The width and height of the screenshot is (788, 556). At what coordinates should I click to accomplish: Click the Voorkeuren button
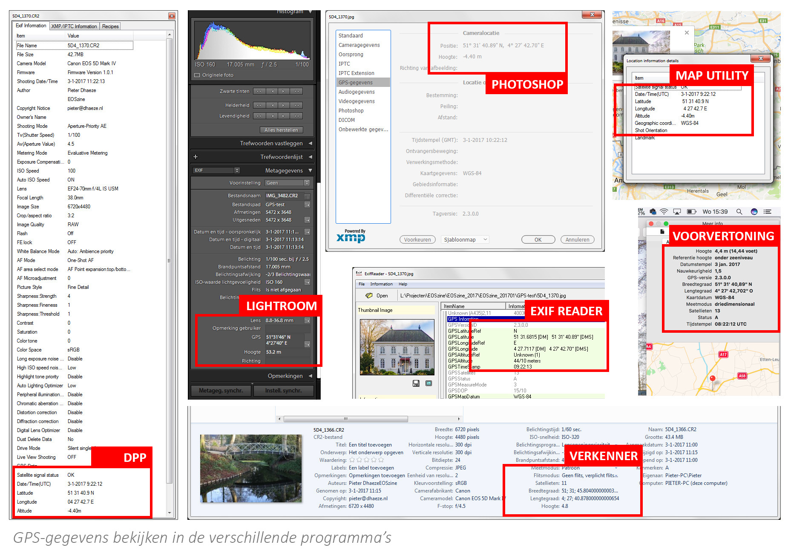(x=417, y=239)
